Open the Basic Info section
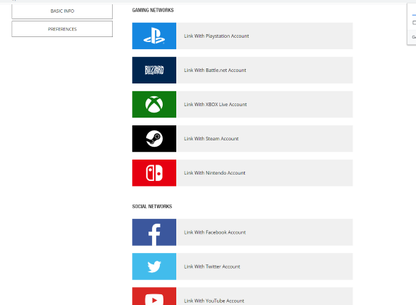Screen dimensions: 416x305 click(x=62, y=11)
